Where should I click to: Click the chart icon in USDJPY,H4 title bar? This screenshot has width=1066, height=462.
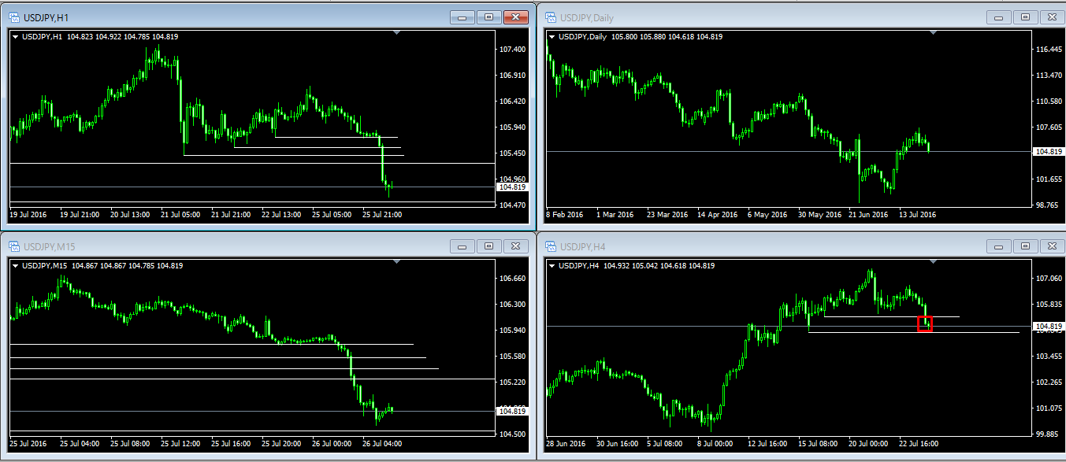(x=550, y=246)
